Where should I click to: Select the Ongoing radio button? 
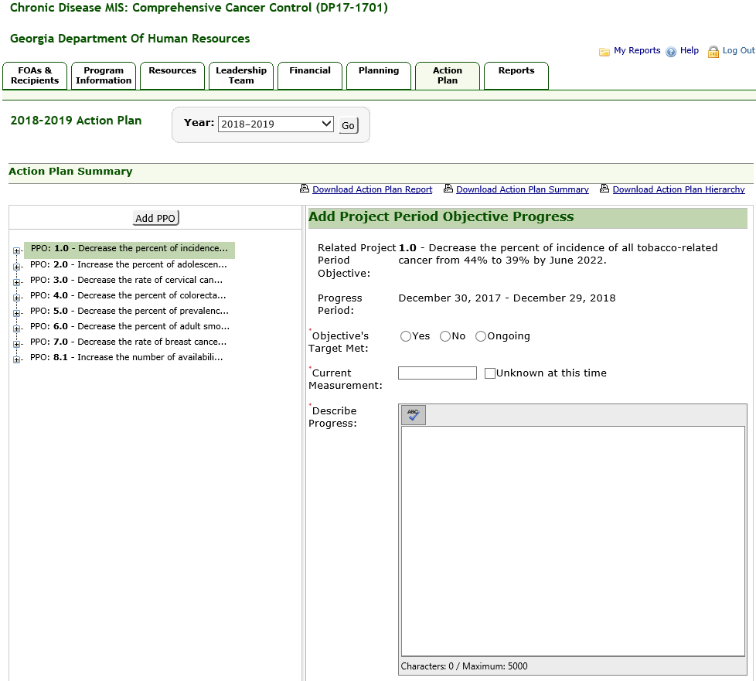(481, 336)
